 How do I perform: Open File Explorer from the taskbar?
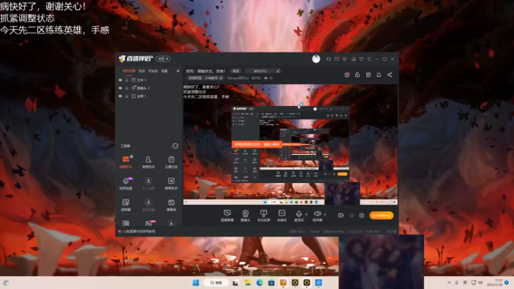pyautogui.click(x=247, y=283)
